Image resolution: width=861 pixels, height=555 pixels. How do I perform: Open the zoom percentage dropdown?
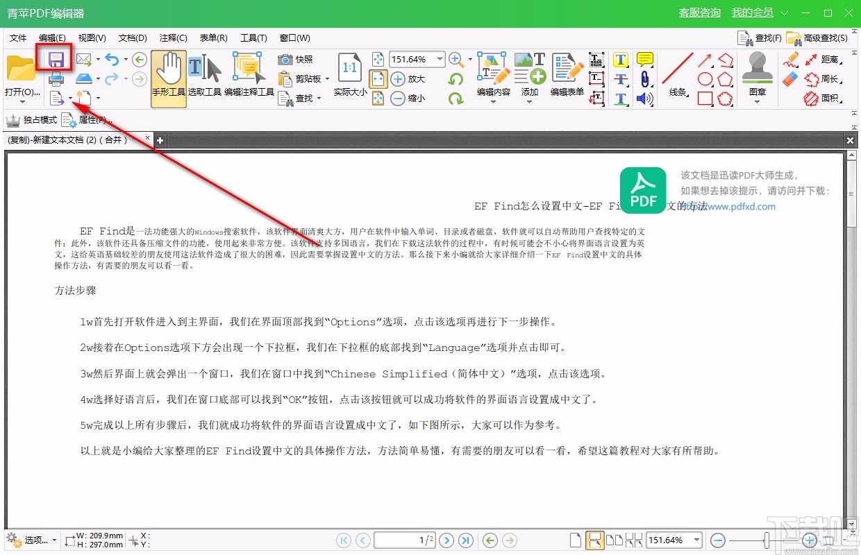pos(440,59)
